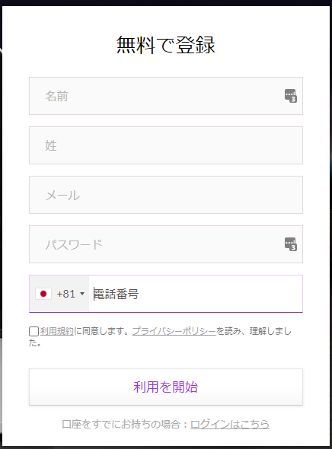This screenshot has width=332, height=449.
Task: Focus the 名前 input field
Action: (166, 96)
